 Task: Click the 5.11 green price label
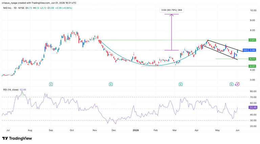coord(252,59)
